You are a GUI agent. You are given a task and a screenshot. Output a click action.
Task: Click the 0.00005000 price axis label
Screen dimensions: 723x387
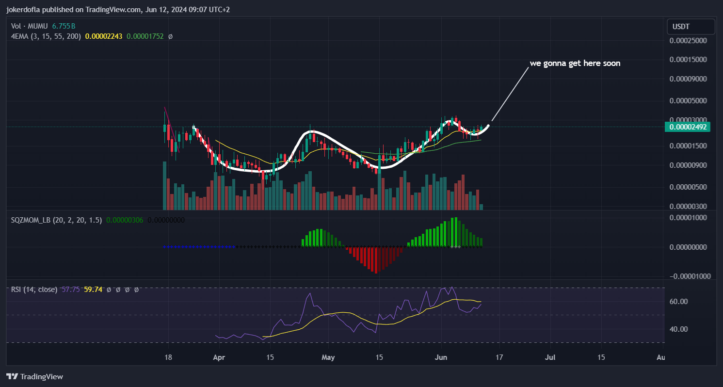pyautogui.click(x=688, y=101)
